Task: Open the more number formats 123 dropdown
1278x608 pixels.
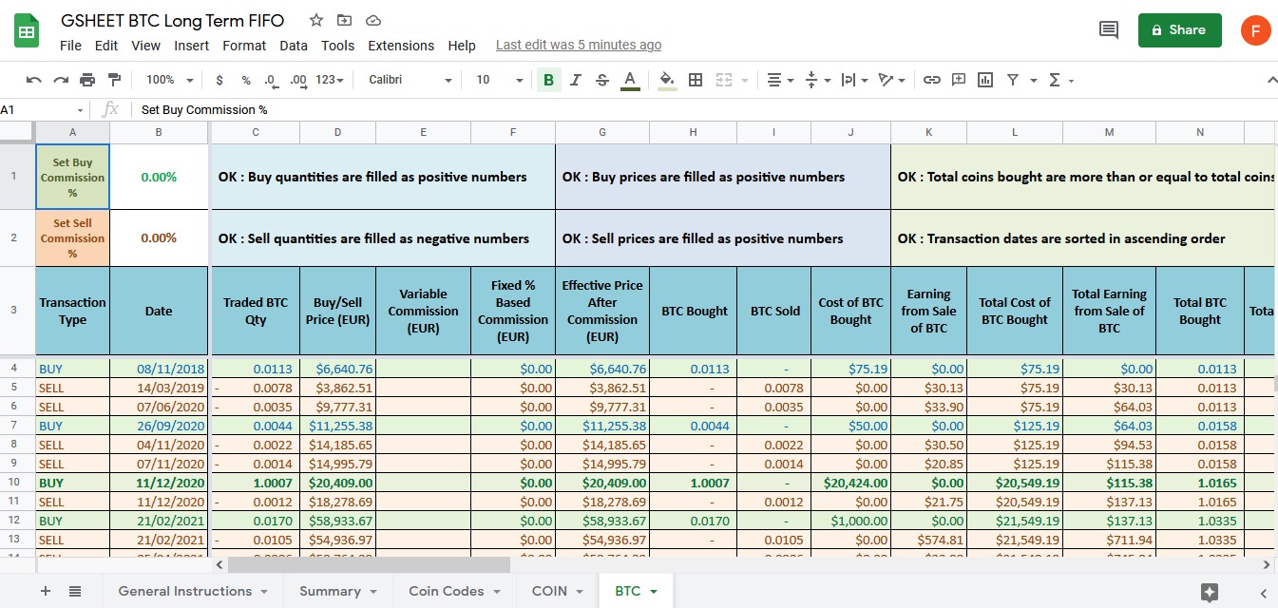Action: pos(331,80)
